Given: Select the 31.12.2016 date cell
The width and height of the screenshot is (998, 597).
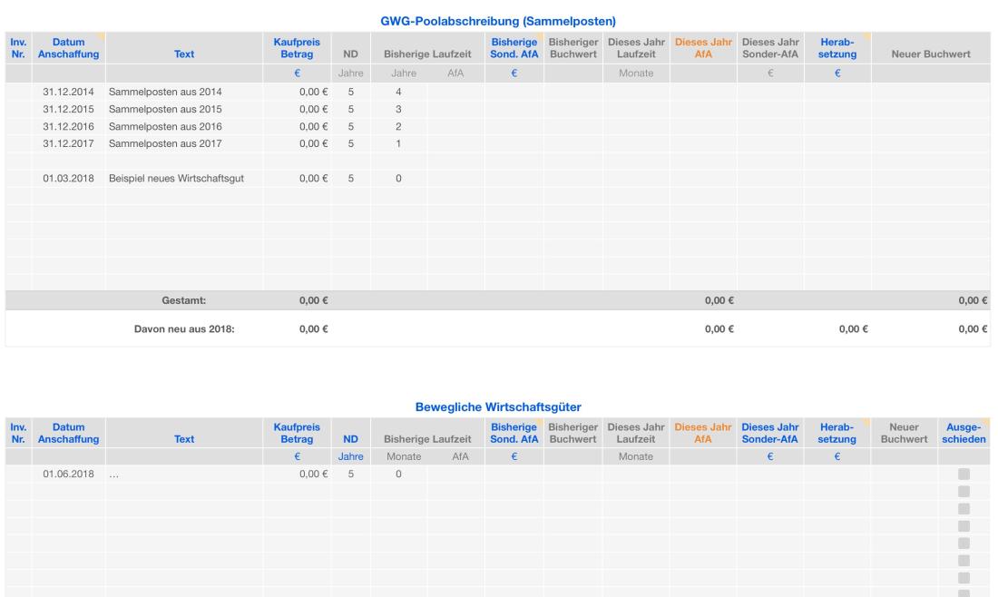Looking at the screenshot, I should point(68,126).
